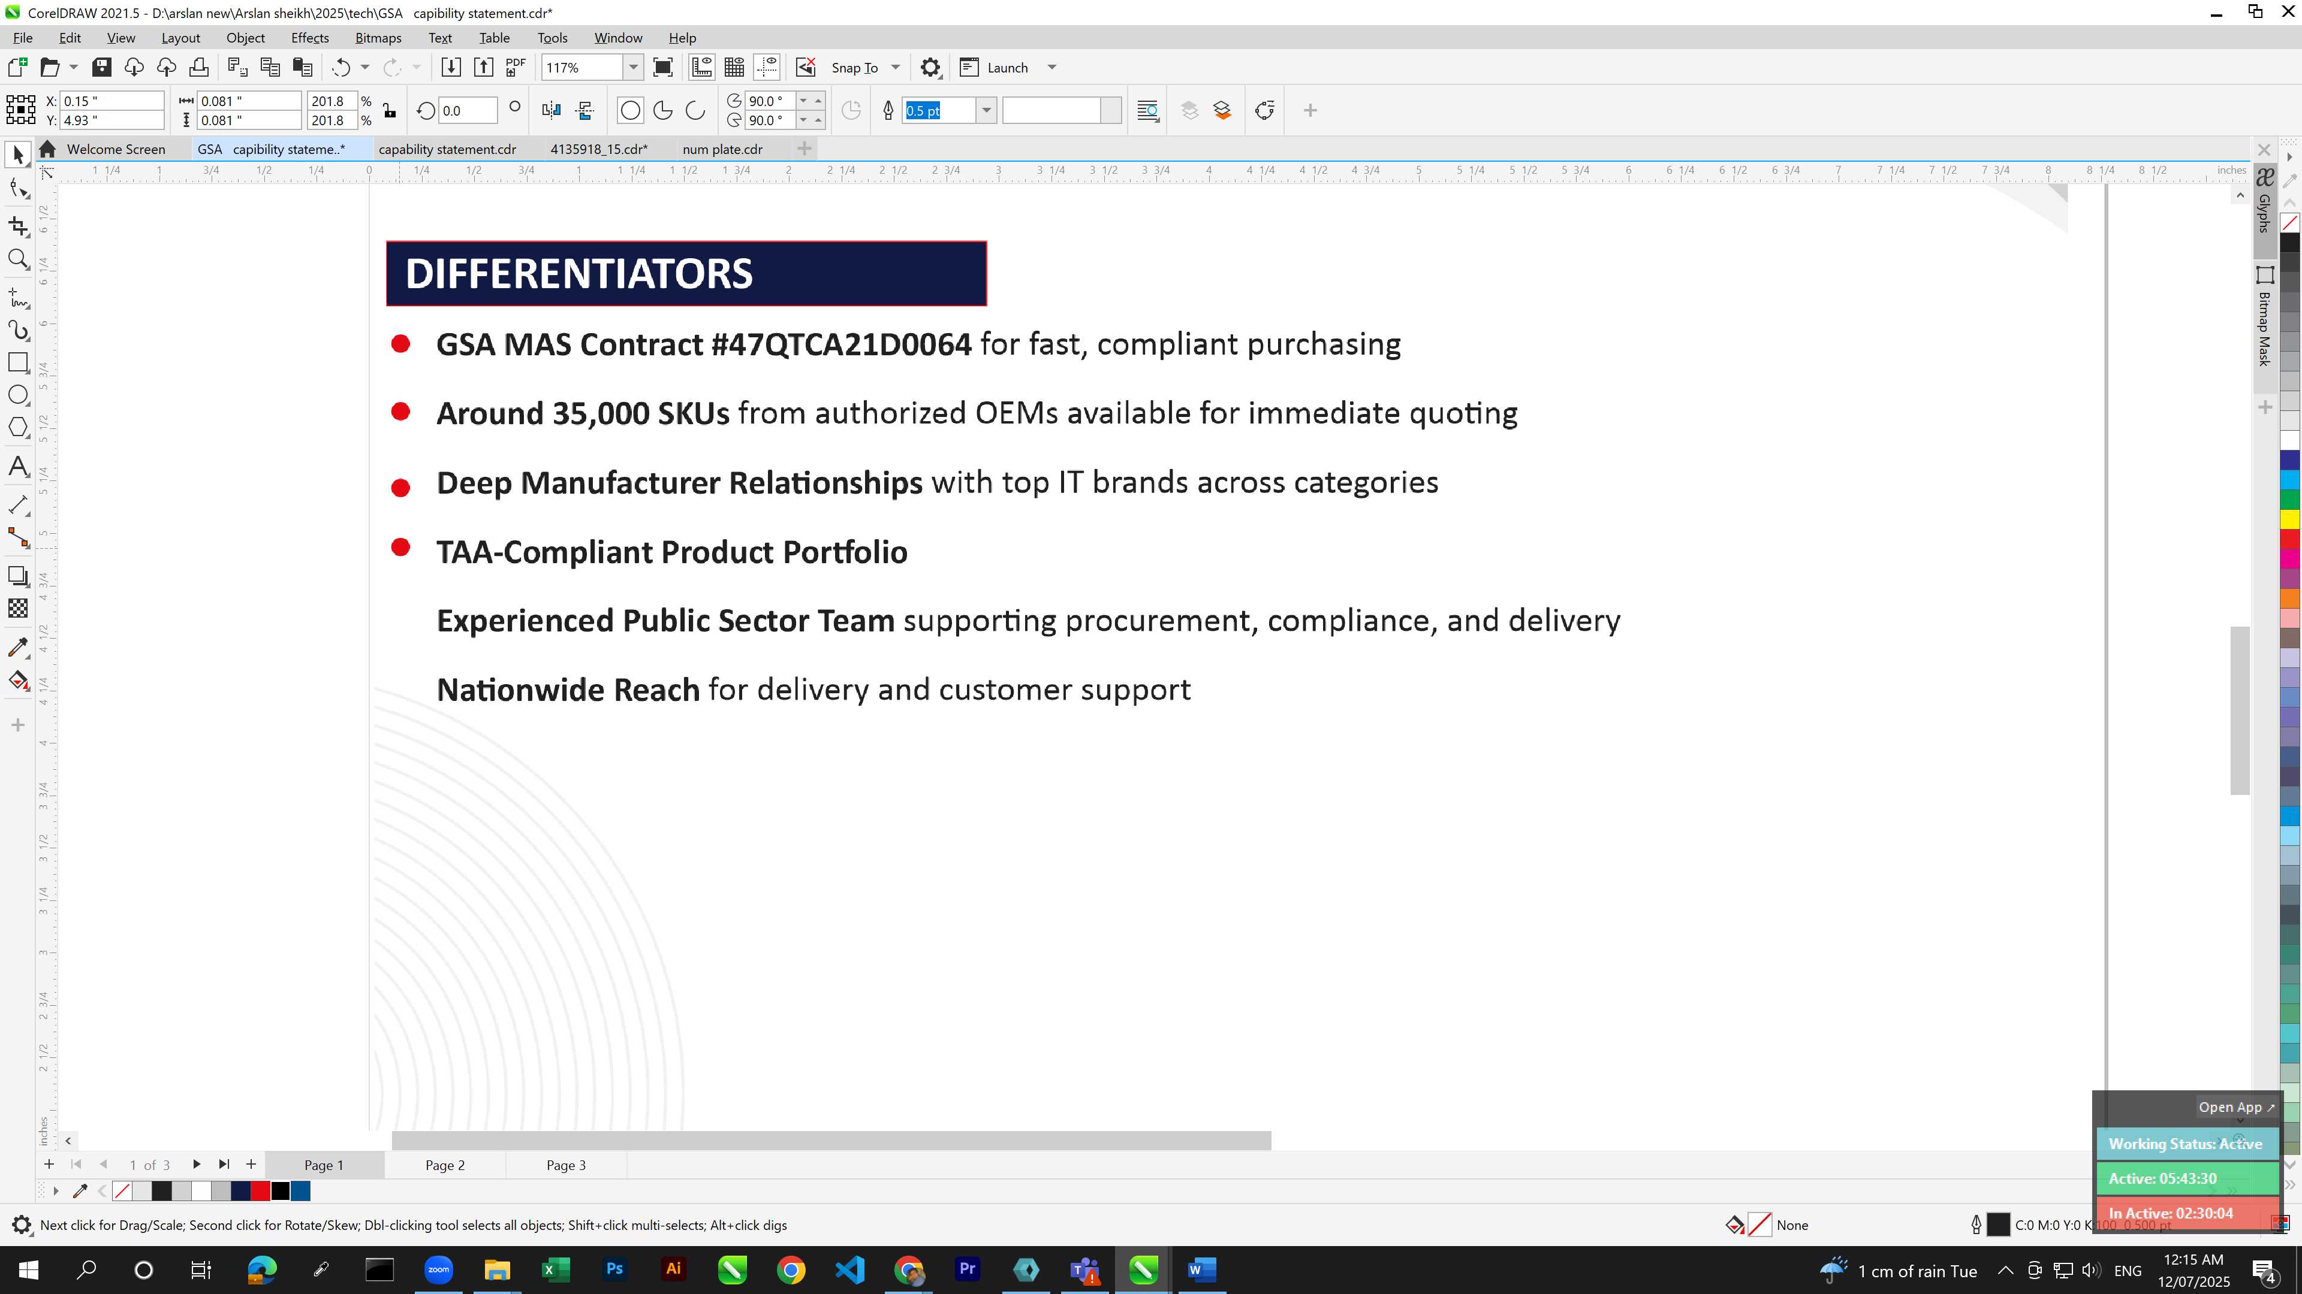The width and height of the screenshot is (2302, 1294).
Task: Pick navy swatch in document palette
Action: [x=240, y=1192]
